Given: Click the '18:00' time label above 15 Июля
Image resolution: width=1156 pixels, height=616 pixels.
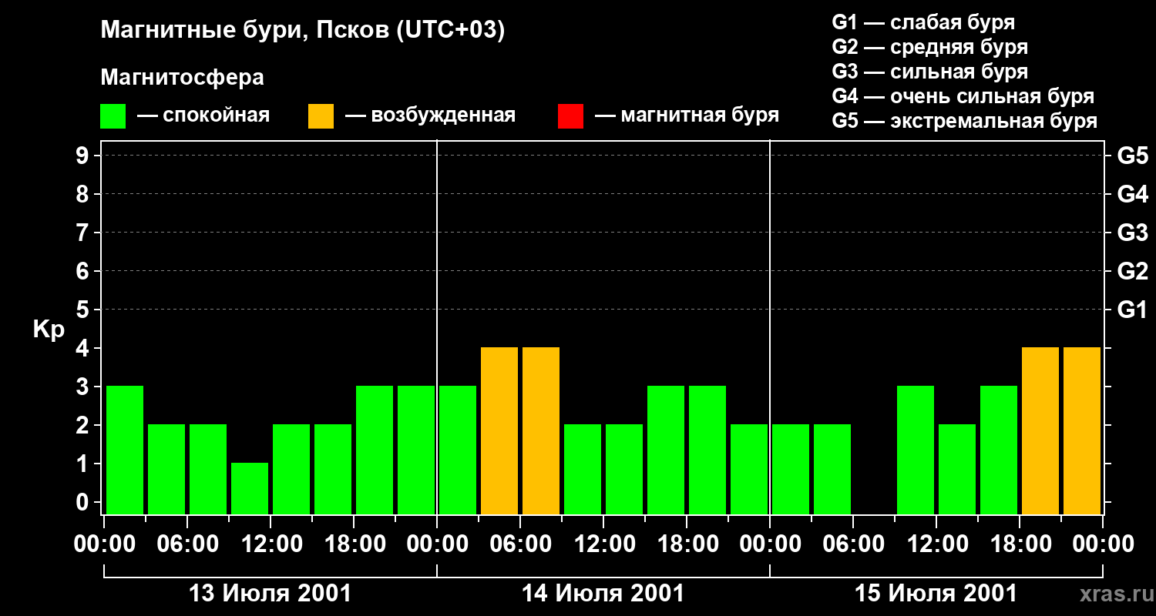Looking at the screenshot, I should [1020, 544].
